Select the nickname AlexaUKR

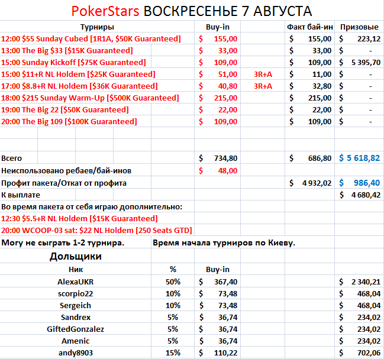point(75,282)
